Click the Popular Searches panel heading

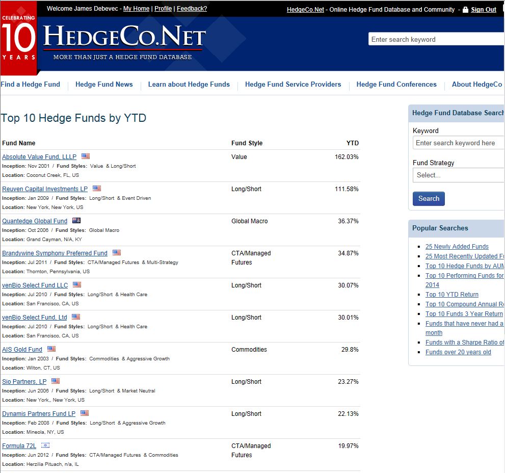click(440, 228)
